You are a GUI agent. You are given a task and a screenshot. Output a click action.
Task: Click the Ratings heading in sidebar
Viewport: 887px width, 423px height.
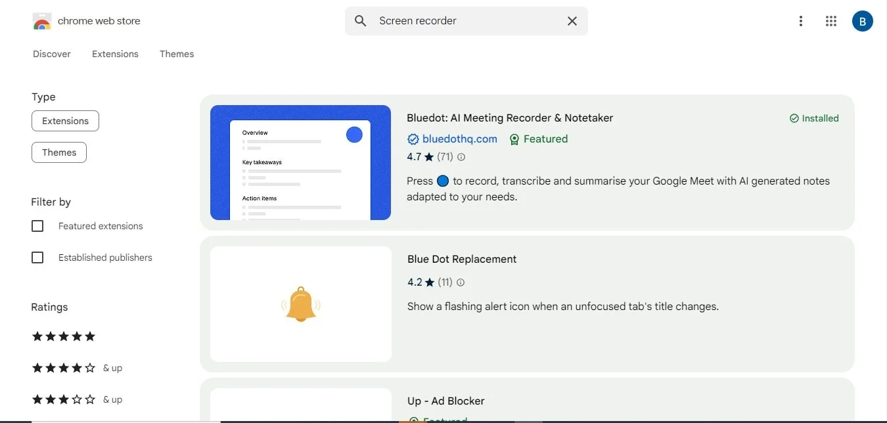[49, 307]
